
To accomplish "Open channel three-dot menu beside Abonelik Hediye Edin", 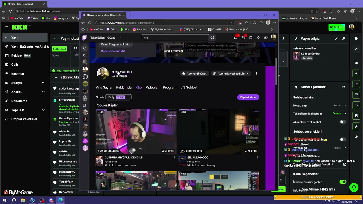I will pos(256,73).
